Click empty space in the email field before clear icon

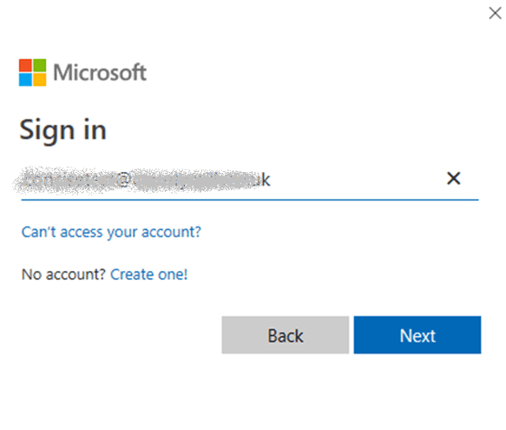tap(355, 179)
